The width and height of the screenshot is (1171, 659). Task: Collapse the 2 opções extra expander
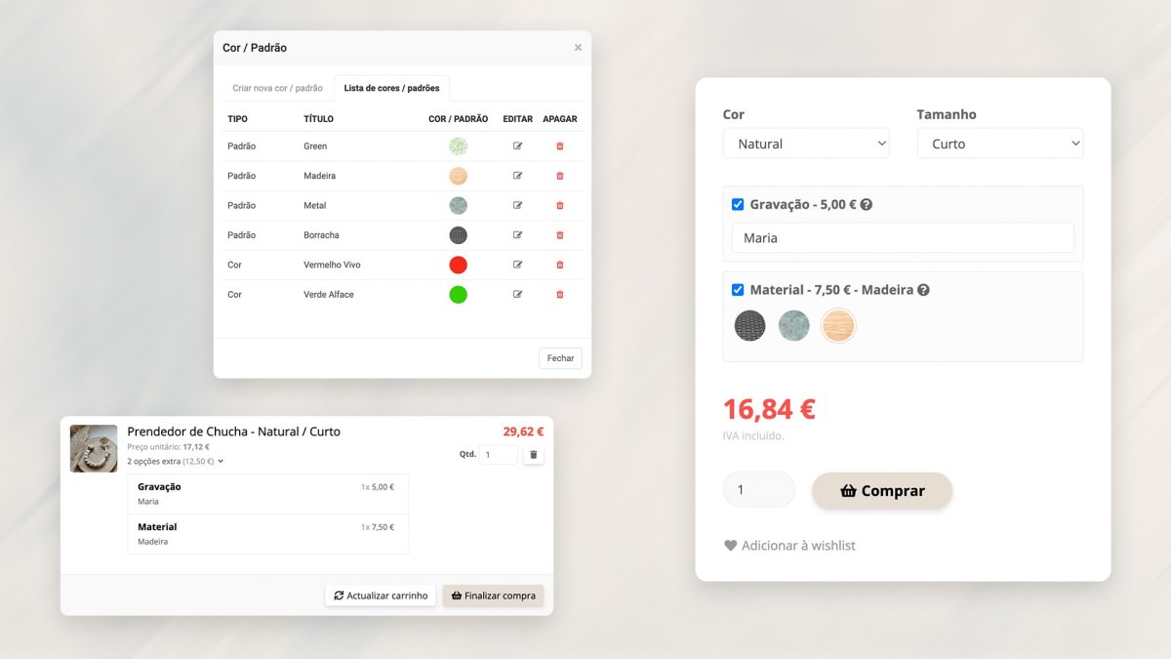click(x=176, y=461)
